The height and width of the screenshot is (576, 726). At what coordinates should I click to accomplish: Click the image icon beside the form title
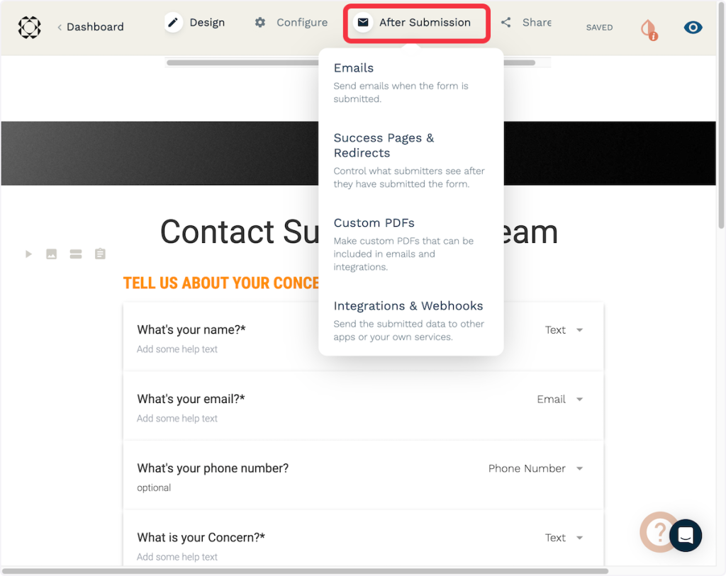52,254
